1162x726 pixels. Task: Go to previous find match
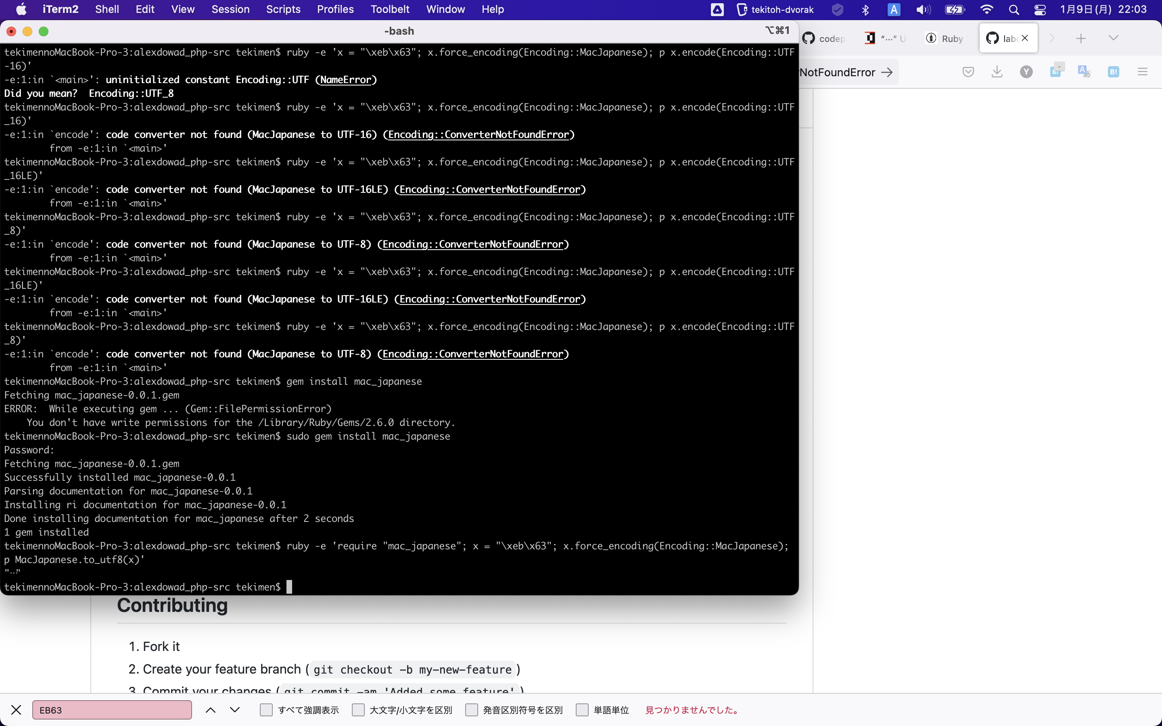210,710
